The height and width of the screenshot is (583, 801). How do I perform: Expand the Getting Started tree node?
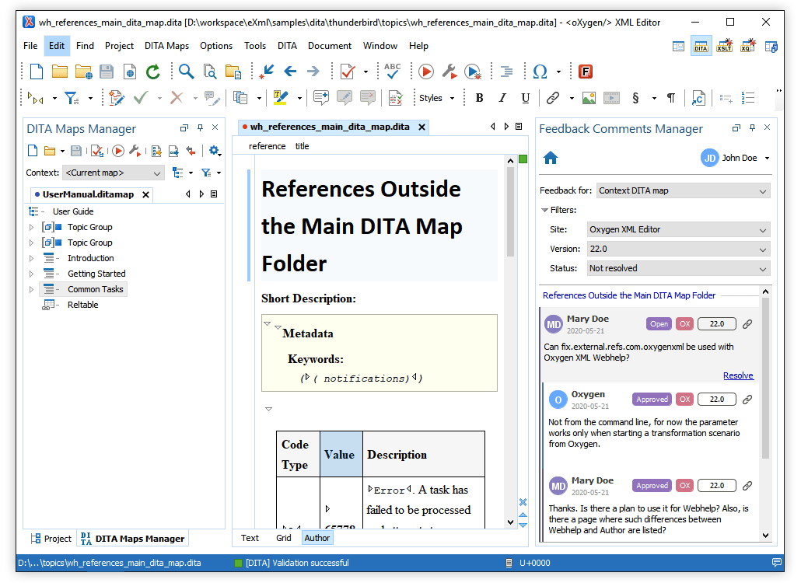pos(31,274)
